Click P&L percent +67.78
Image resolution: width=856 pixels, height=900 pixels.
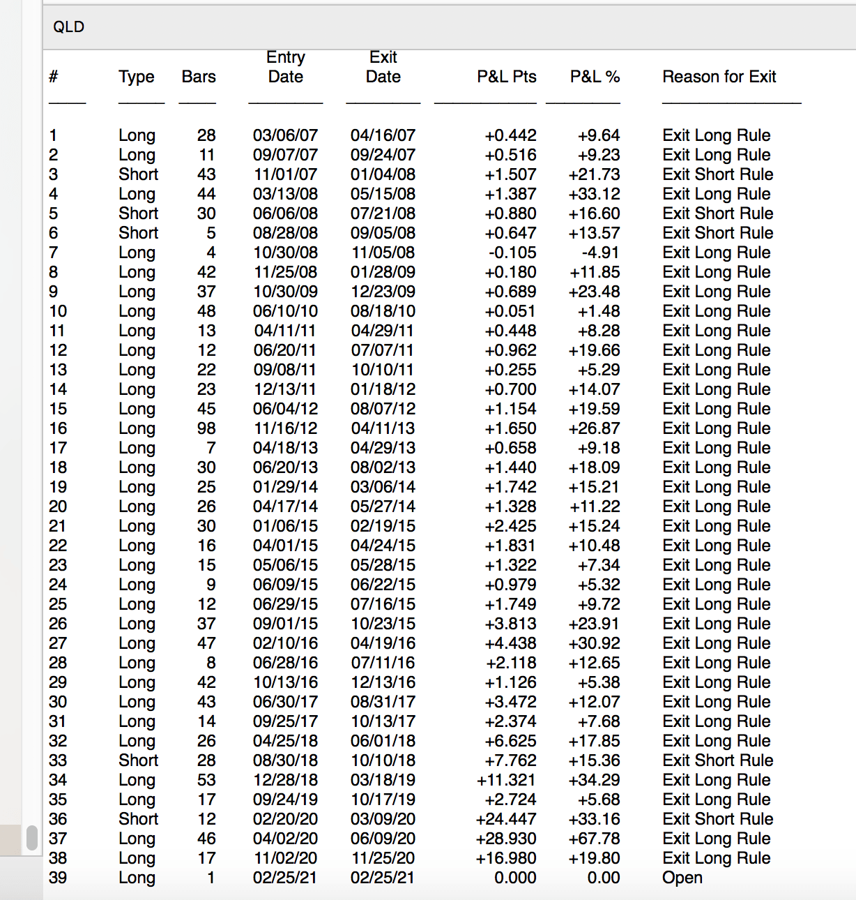594,839
